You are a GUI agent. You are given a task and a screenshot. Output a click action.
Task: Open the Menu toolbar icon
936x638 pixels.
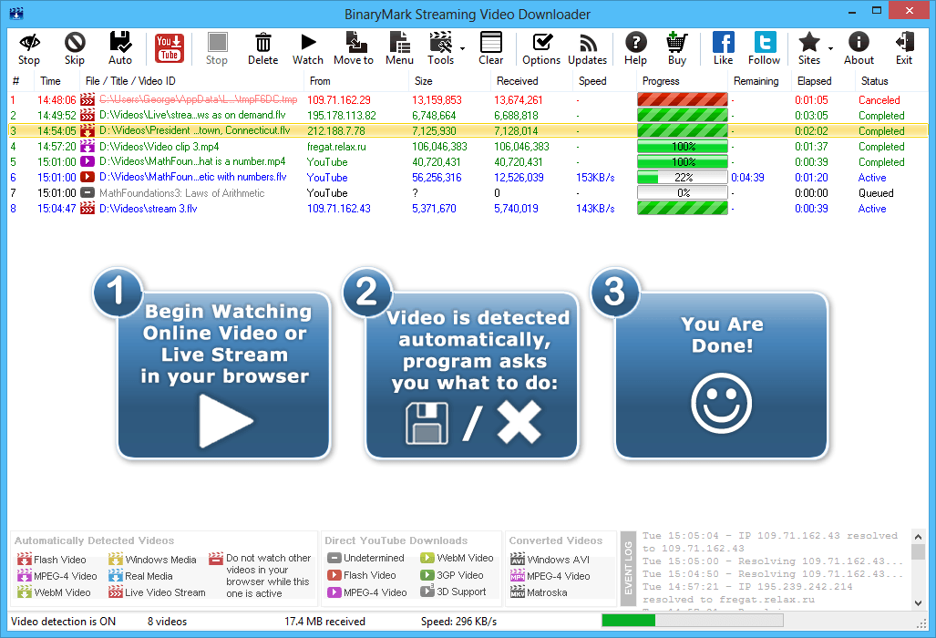399,42
